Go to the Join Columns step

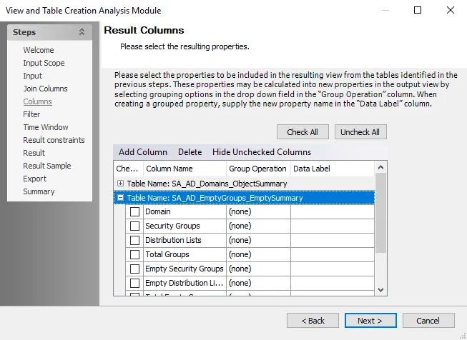(45, 89)
